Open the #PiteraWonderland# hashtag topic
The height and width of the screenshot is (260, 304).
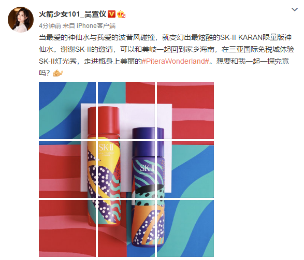pyautogui.click(x=176, y=61)
